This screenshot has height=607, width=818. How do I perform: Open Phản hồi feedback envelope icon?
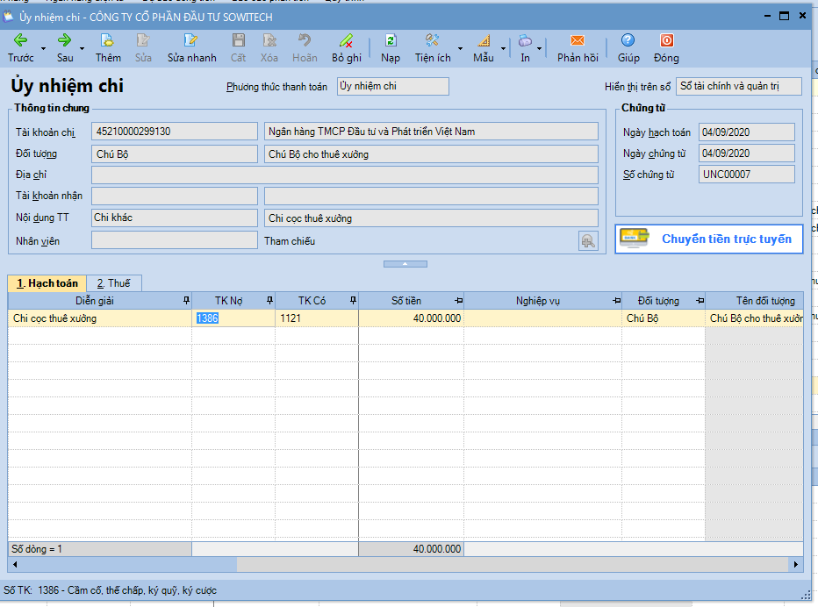pos(578,40)
